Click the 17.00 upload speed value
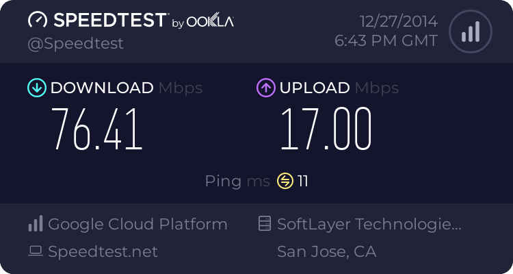Screen dimensions: 513x274 (326, 129)
